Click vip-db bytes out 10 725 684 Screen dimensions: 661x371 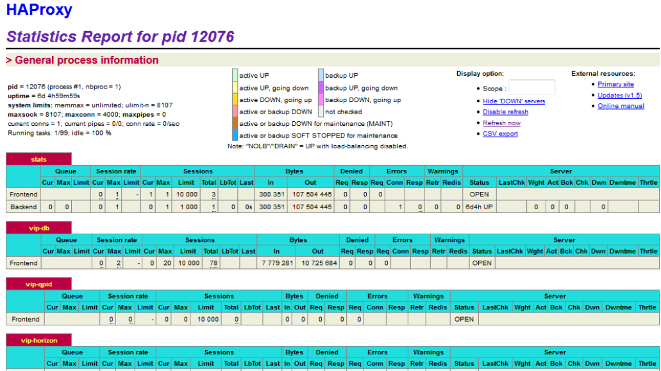point(319,263)
